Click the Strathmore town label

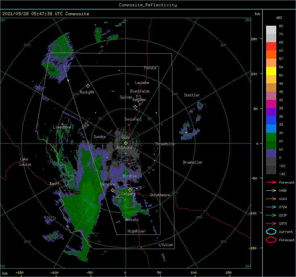click(x=160, y=195)
